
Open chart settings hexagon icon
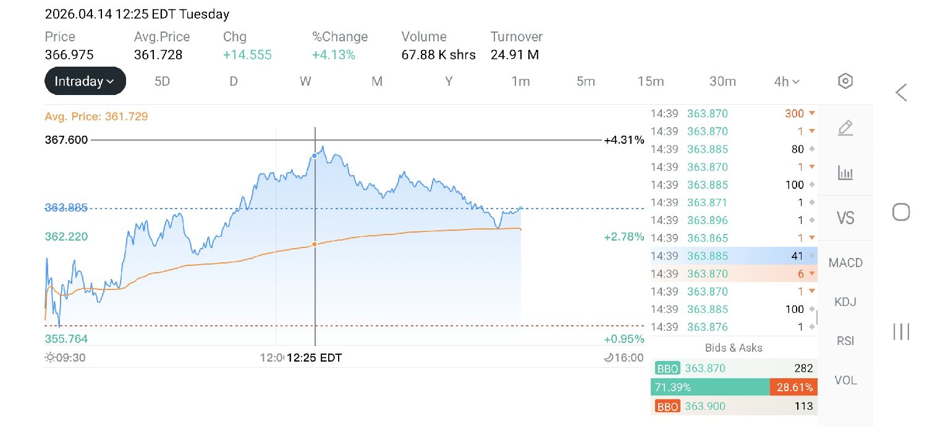[845, 81]
